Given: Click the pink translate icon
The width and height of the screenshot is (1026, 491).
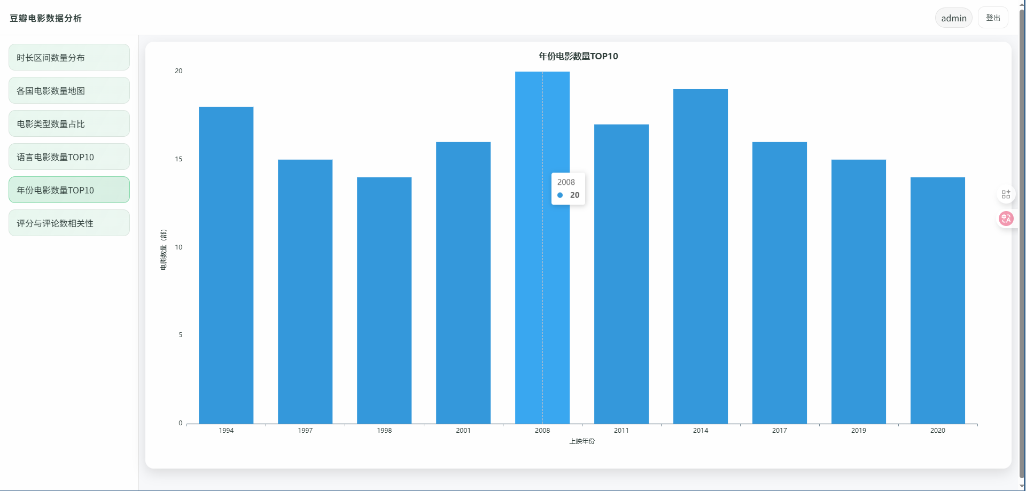Looking at the screenshot, I should click(x=1006, y=219).
